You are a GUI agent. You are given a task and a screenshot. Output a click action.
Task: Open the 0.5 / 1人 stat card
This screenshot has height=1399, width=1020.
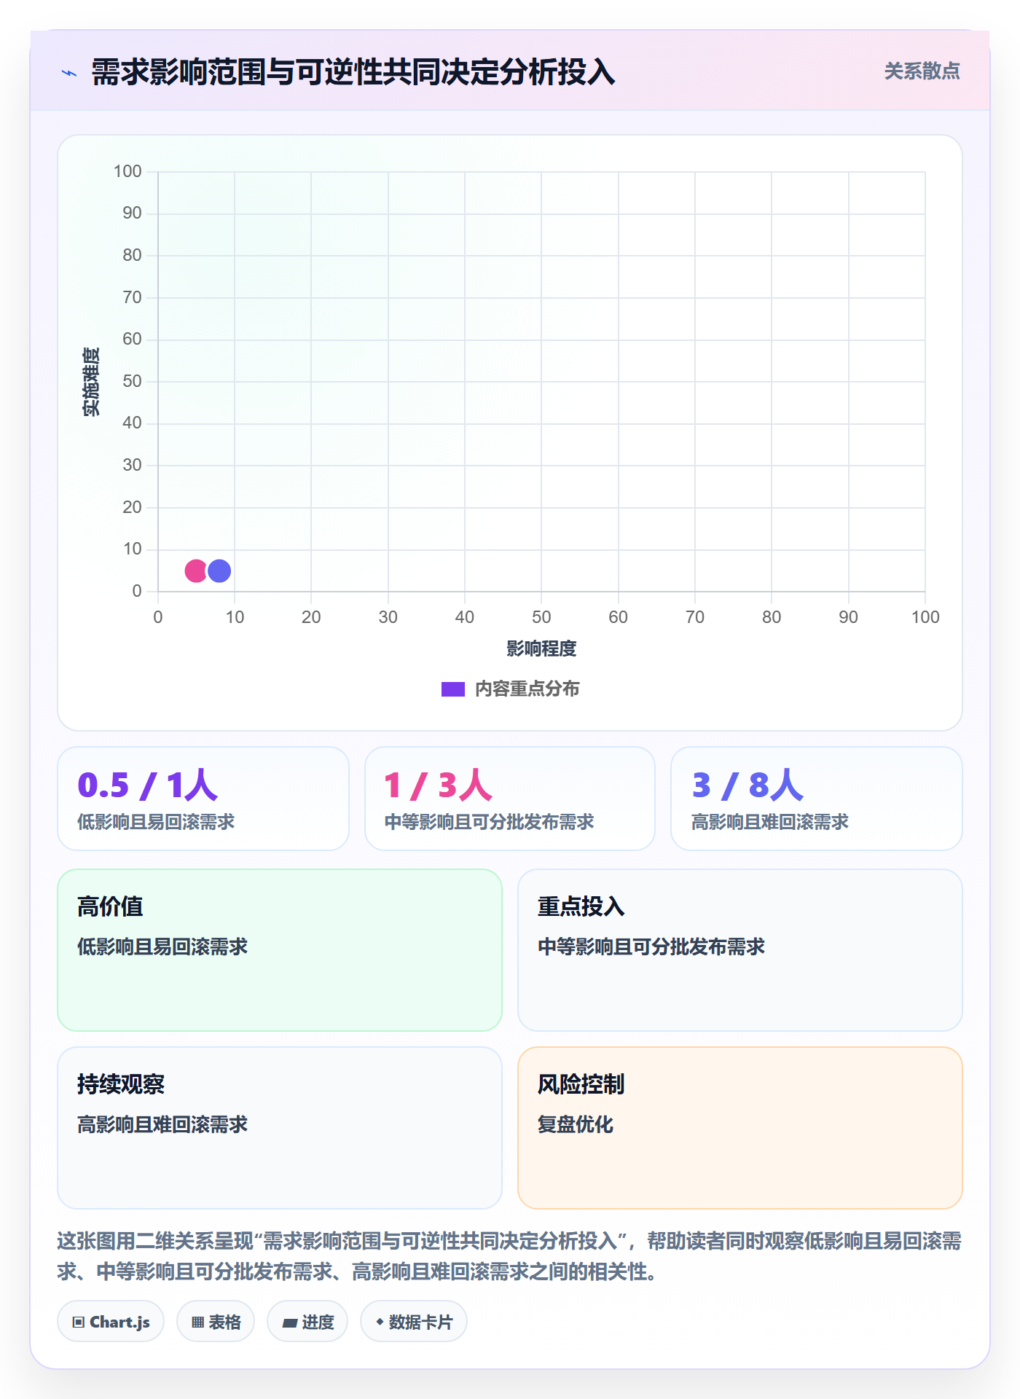[x=203, y=799]
